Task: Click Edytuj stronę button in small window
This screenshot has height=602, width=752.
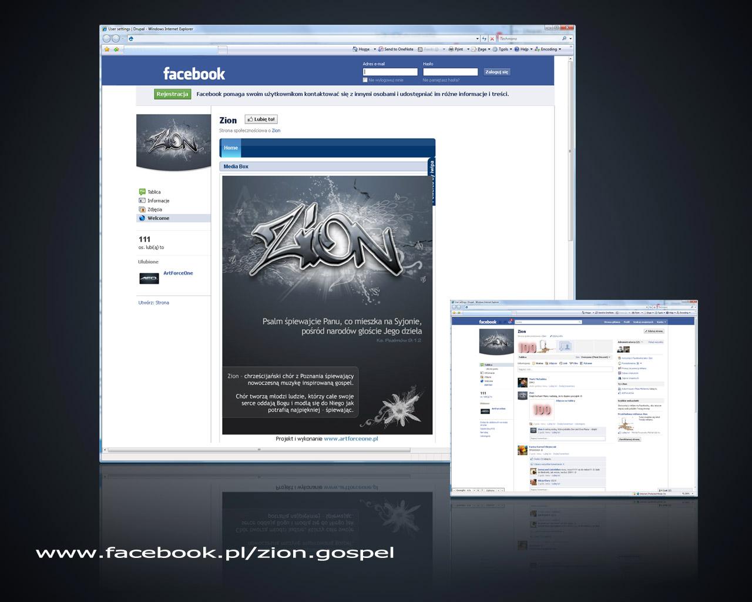Action: click(x=654, y=331)
